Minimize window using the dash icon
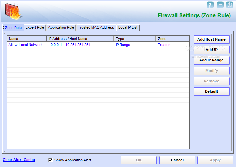Viewport: 236px width, 167px height. point(220,5)
